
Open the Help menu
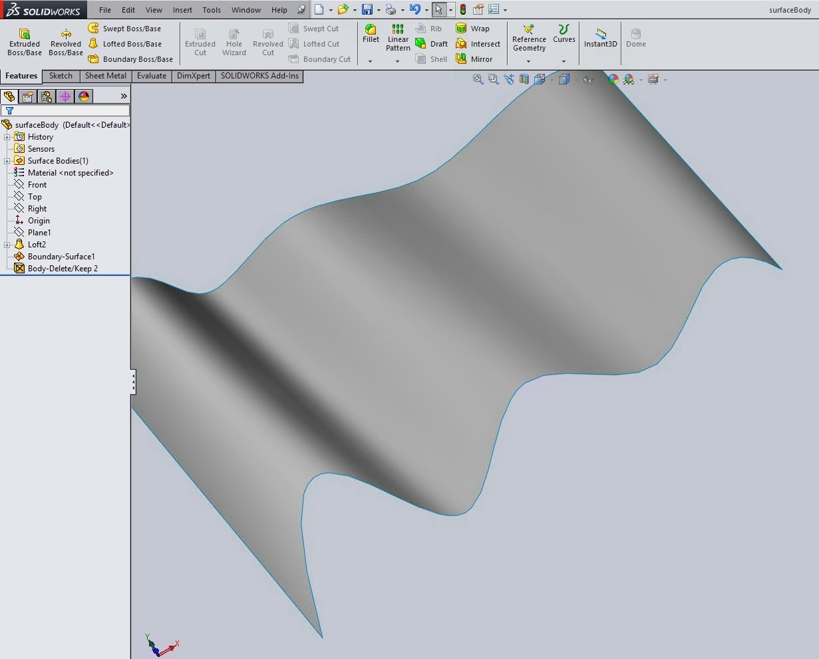pyautogui.click(x=279, y=10)
